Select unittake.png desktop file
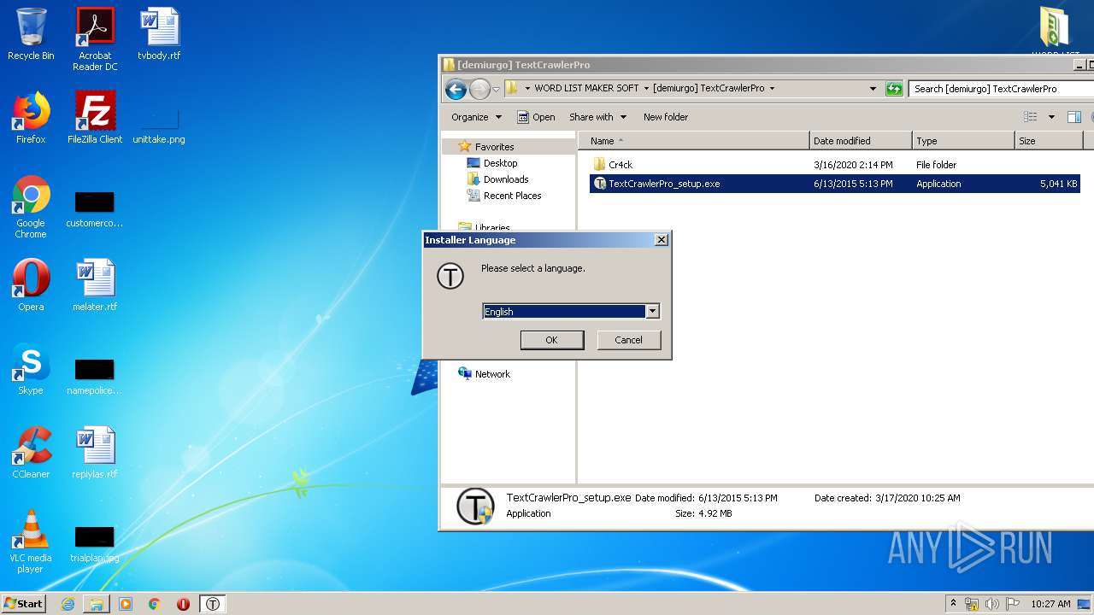Image resolution: width=1094 pixels, height=615 pixels. point(159,124)
